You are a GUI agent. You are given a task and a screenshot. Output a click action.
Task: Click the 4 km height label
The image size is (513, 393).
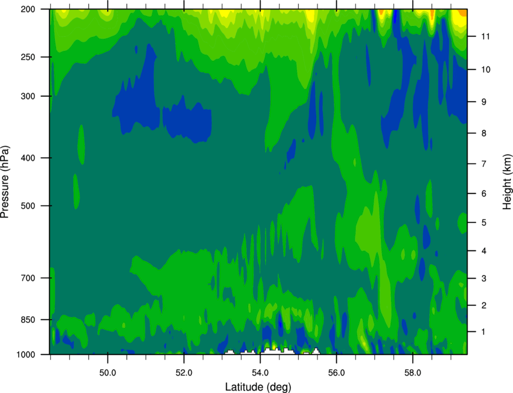483,251
